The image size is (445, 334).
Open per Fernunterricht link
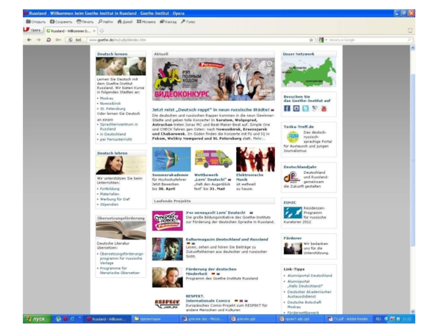(x=116, y=139)
